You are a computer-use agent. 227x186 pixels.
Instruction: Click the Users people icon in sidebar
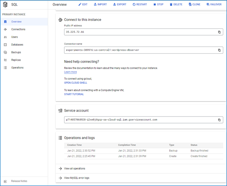click(5, 37)
